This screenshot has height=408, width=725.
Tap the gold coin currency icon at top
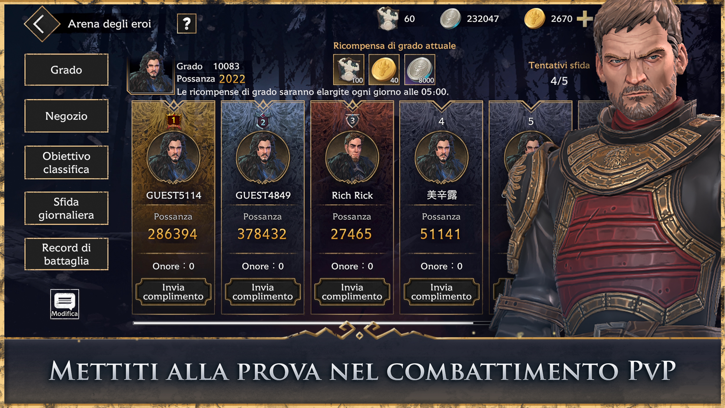534,19
